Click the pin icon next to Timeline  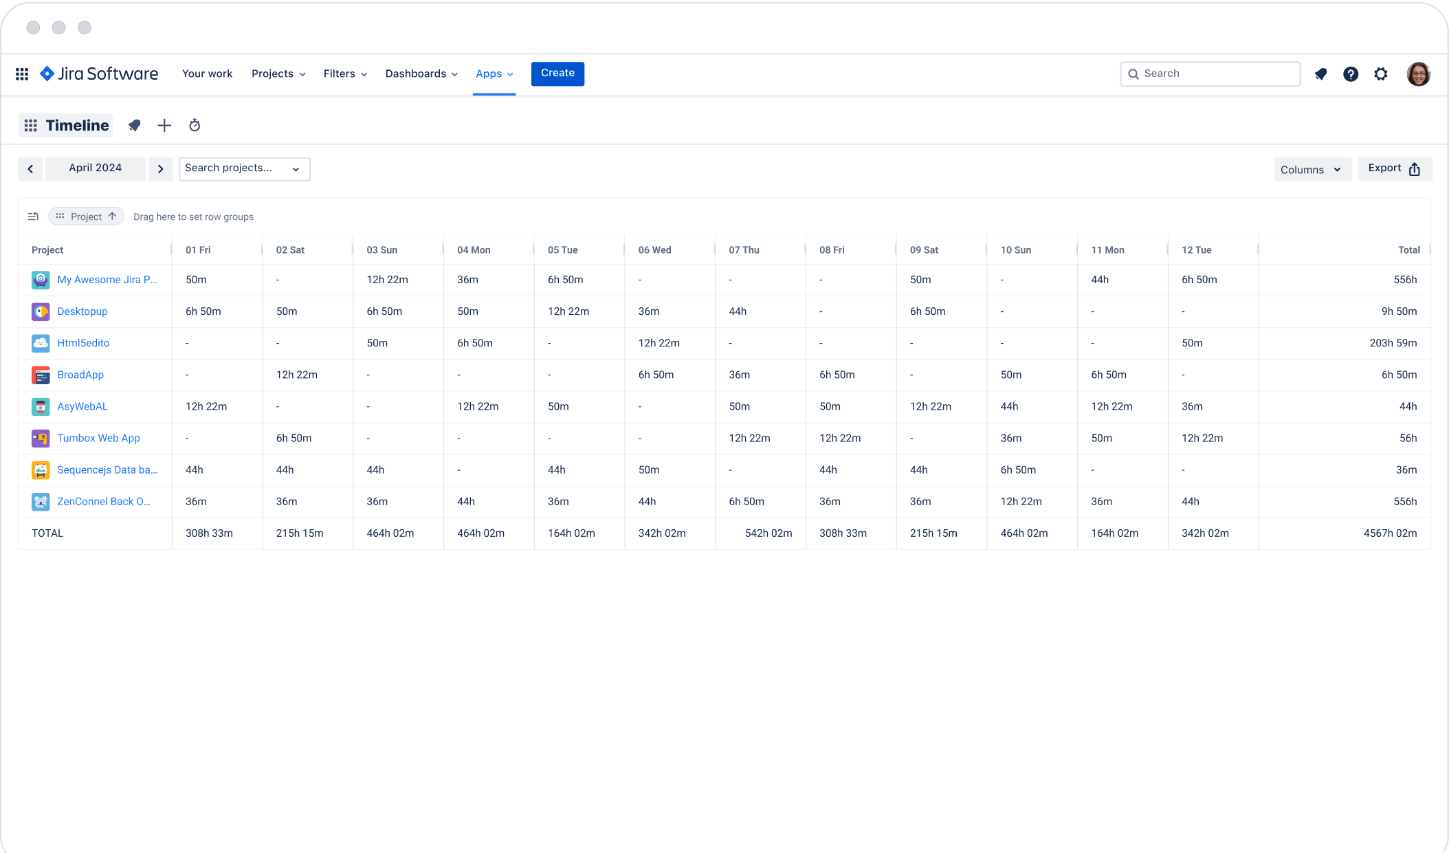tap(135, 125)
